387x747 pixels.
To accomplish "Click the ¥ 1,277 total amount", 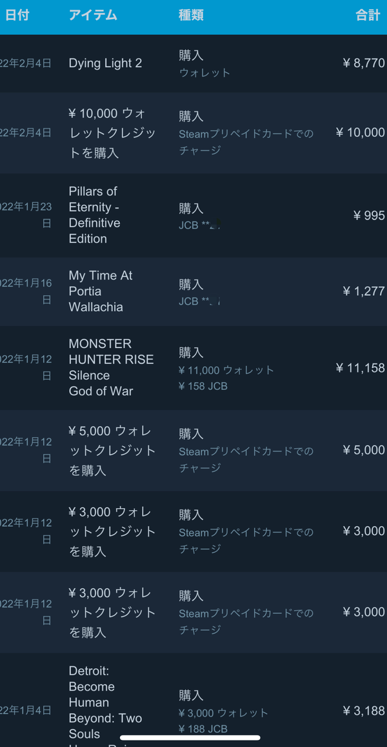I will [x=364, y=291].
